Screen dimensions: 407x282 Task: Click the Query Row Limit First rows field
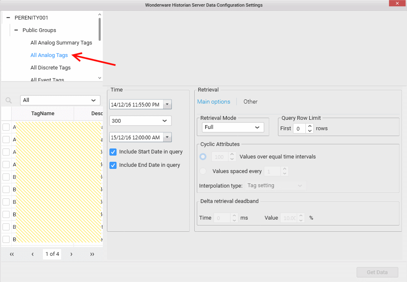300,129
